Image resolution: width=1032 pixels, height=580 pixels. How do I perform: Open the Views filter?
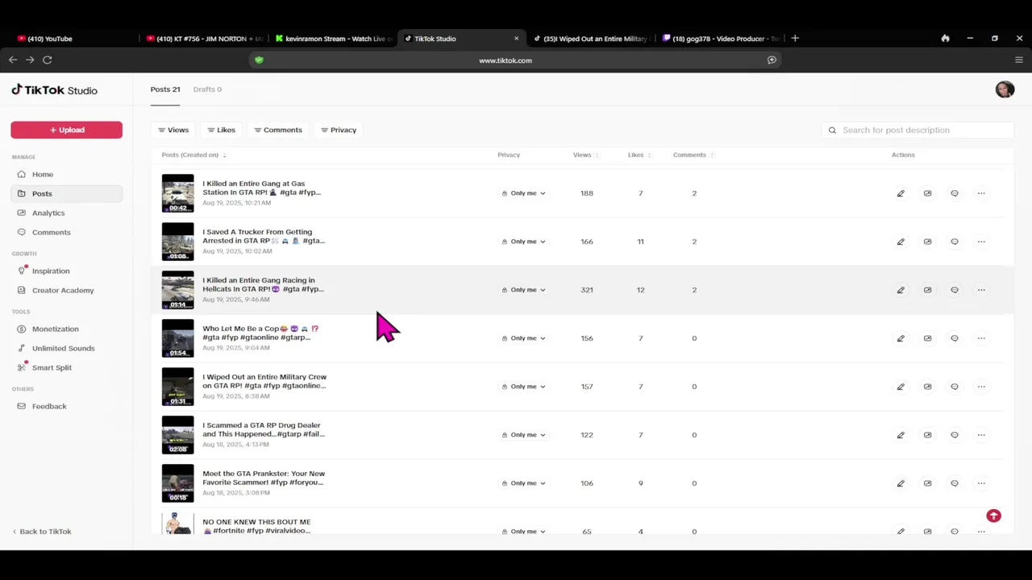(x=173, y=130)
